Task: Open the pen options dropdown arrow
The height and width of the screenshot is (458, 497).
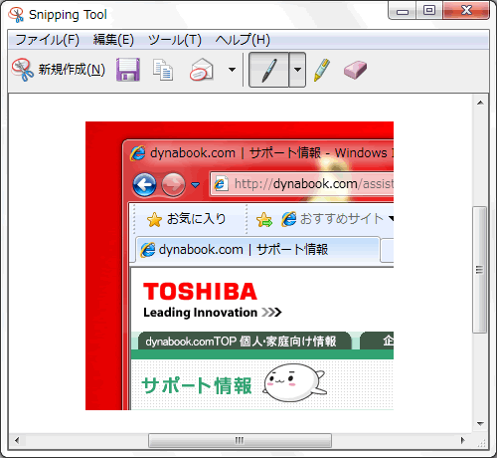Action: pos(297,70)
